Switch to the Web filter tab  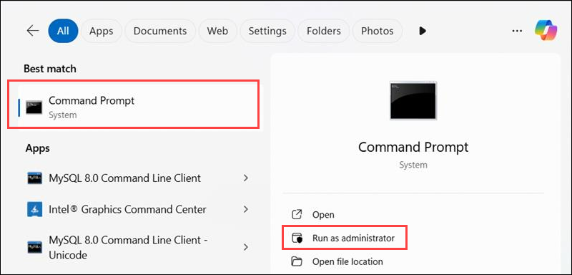[x=217, y=31]
